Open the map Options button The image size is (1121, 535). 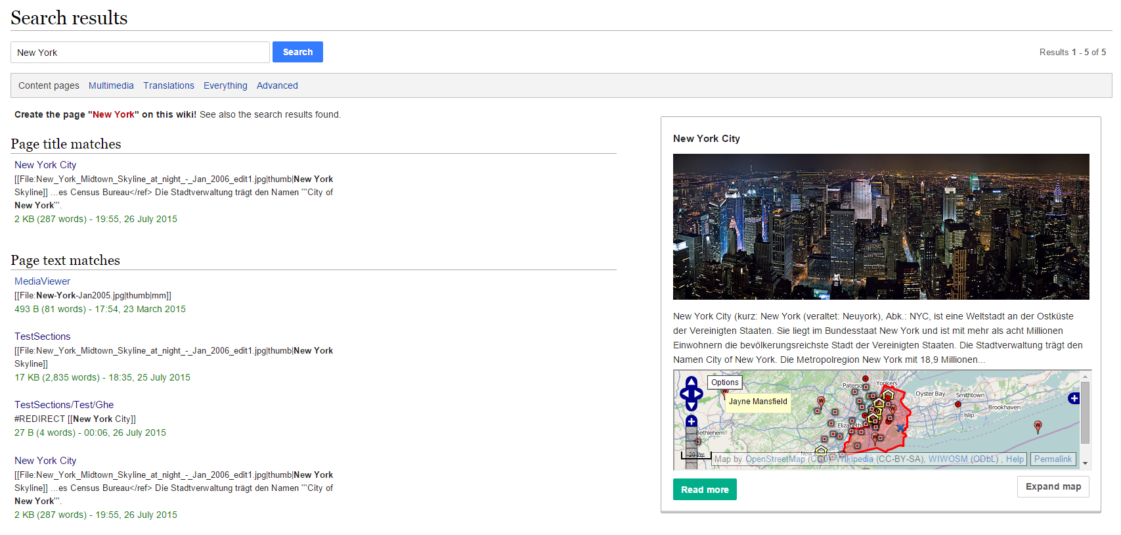coord(725,383)
